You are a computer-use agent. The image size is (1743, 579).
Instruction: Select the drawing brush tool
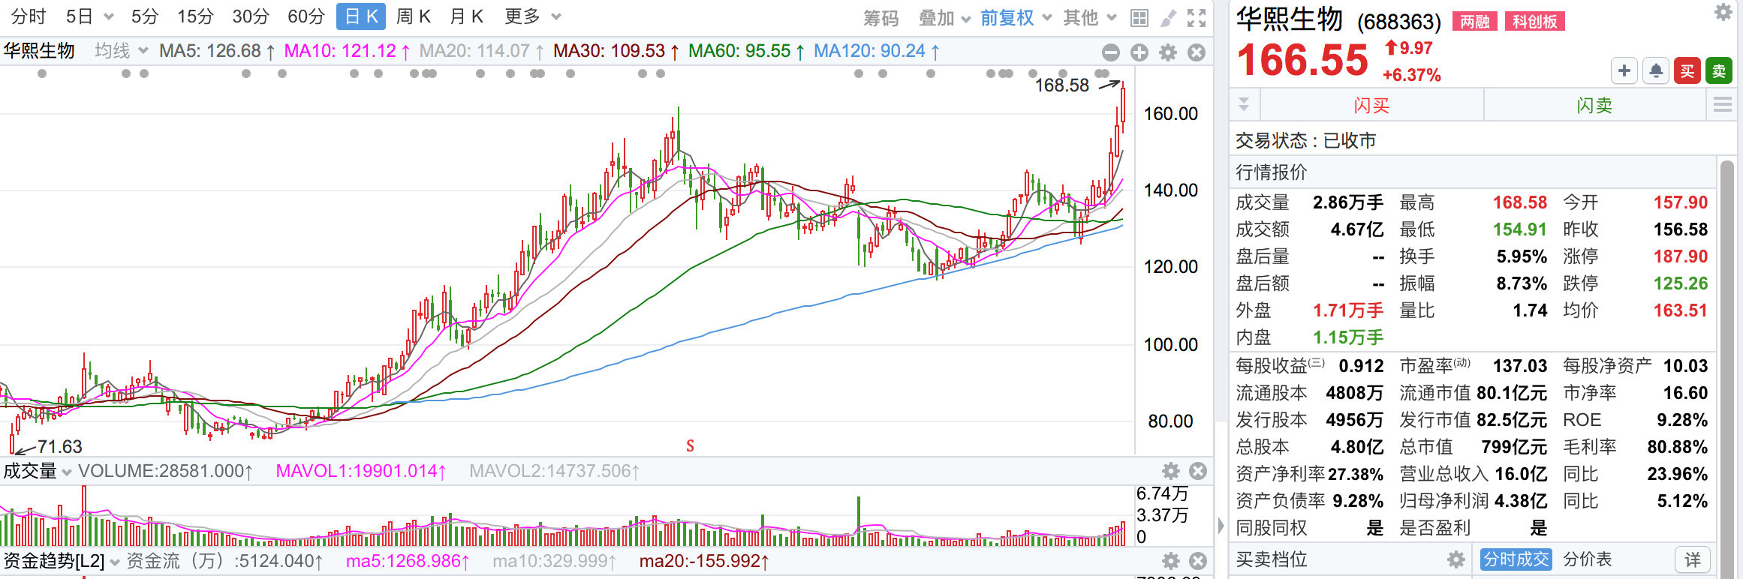coord(1168,18)
